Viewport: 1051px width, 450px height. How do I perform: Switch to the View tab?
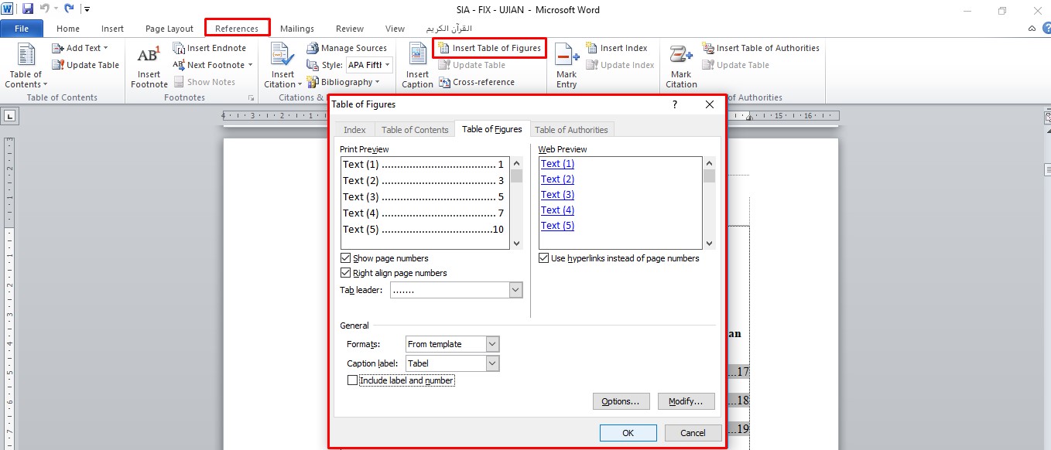click(x=395, y=29)
